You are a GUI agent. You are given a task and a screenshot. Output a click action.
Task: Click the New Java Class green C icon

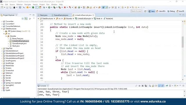pyautogui.click(x=79, y=7)
